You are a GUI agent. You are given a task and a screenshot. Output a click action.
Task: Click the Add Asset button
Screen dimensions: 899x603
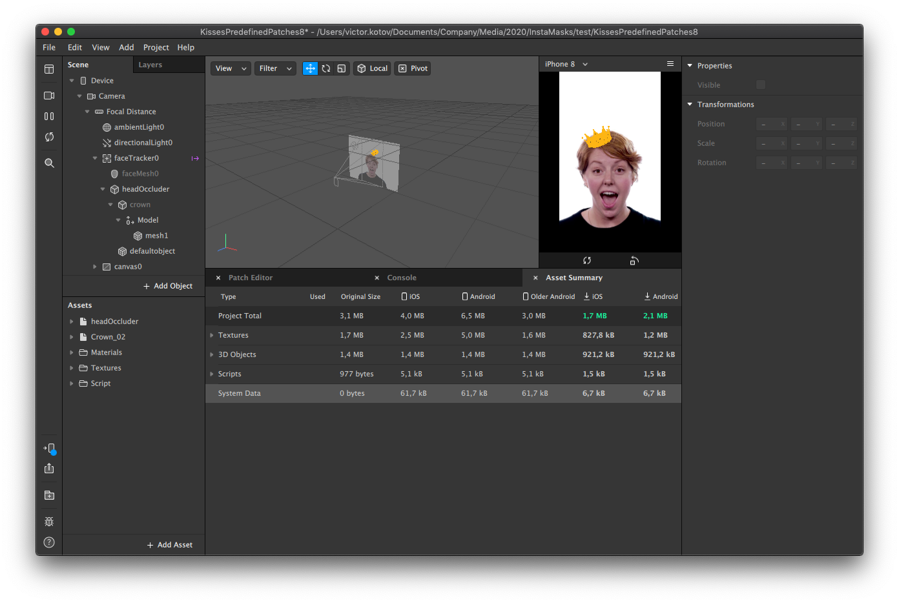click(x=170, y=545)
